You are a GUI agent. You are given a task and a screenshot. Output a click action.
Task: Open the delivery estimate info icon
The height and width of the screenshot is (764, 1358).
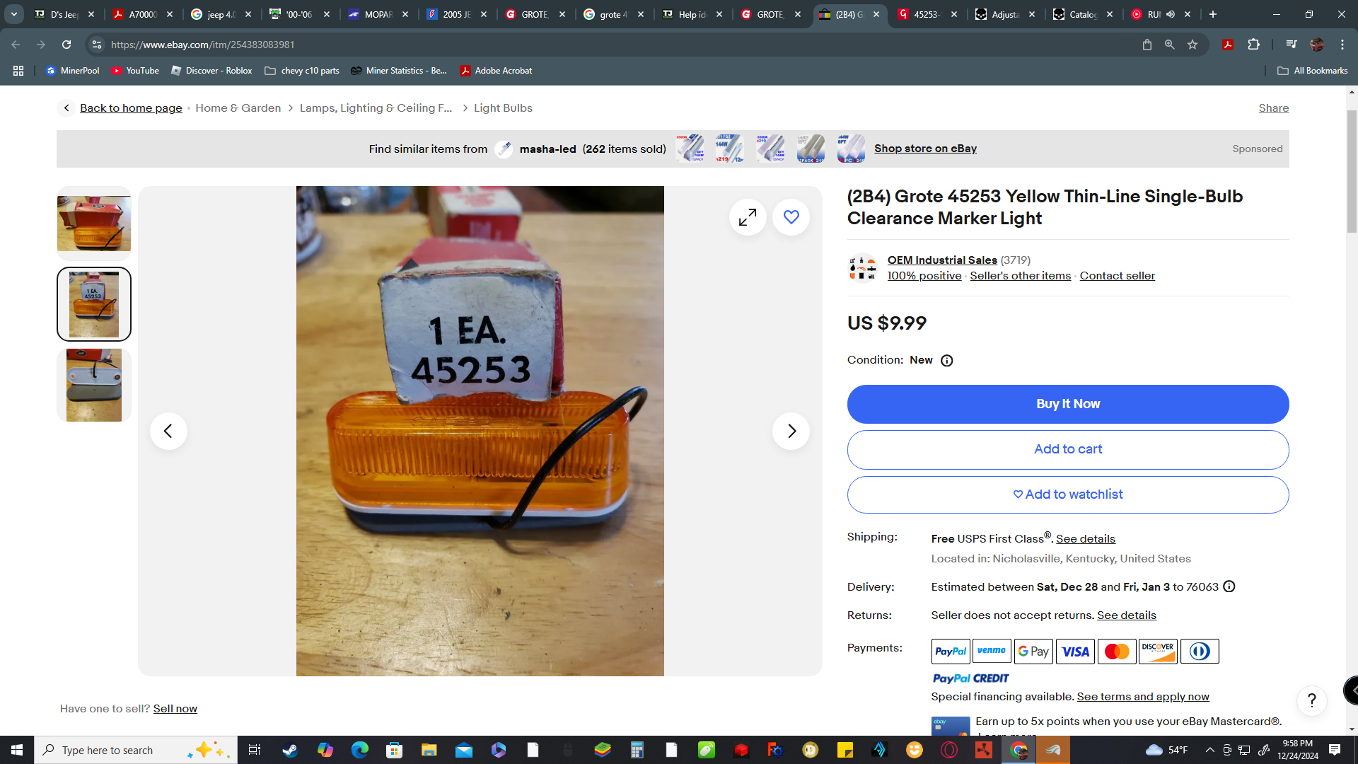1229,586
